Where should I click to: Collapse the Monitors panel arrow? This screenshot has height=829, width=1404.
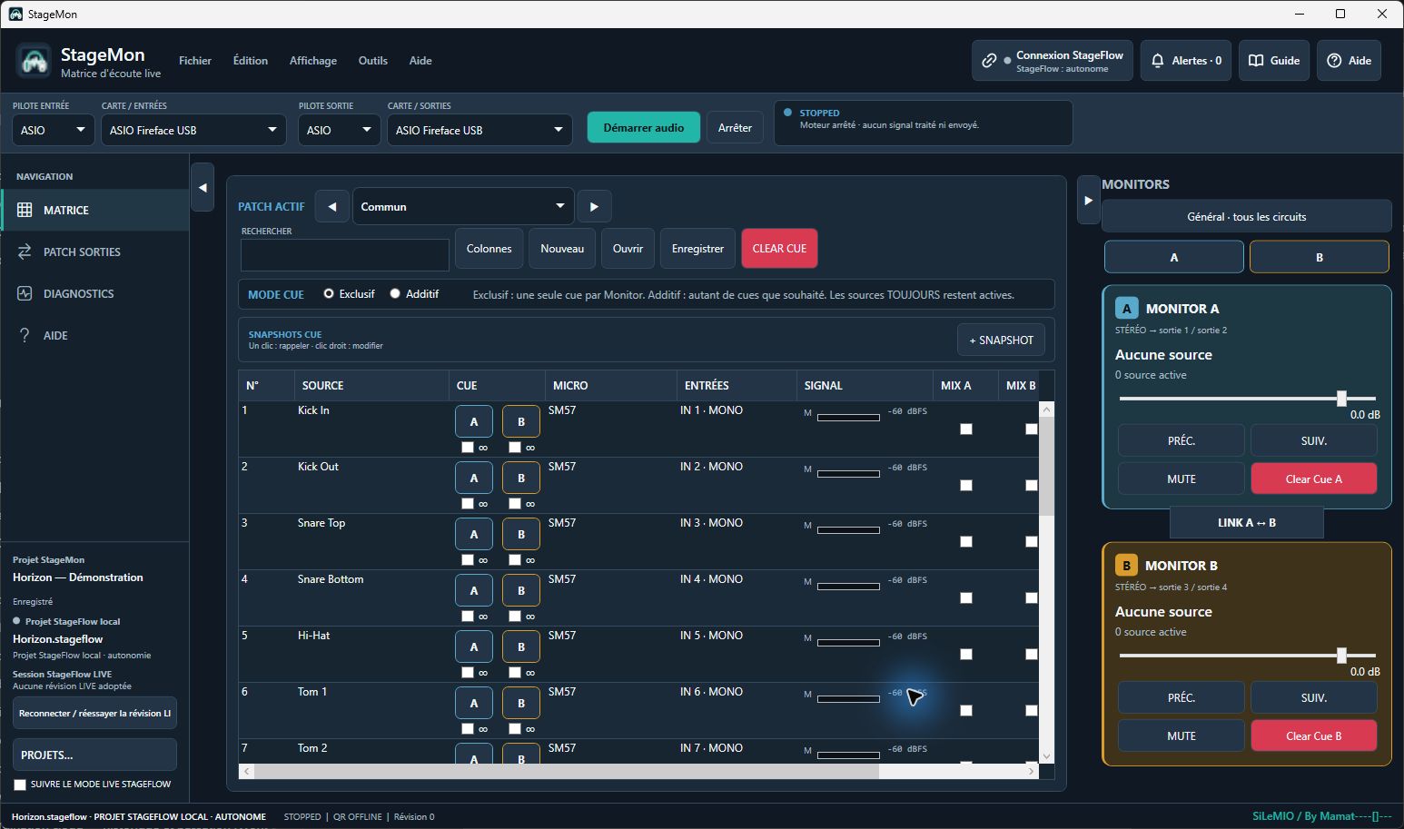1088,201
